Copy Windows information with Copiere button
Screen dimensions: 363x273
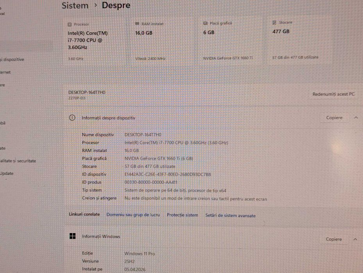click(334, 239)
